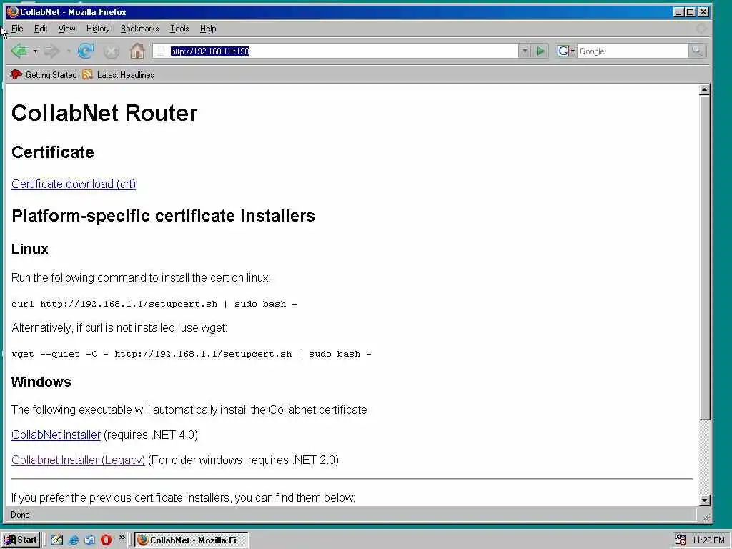This screenshot has height=549, width=732.
Task: Click the Done status bar text
Action: [20, 515]
